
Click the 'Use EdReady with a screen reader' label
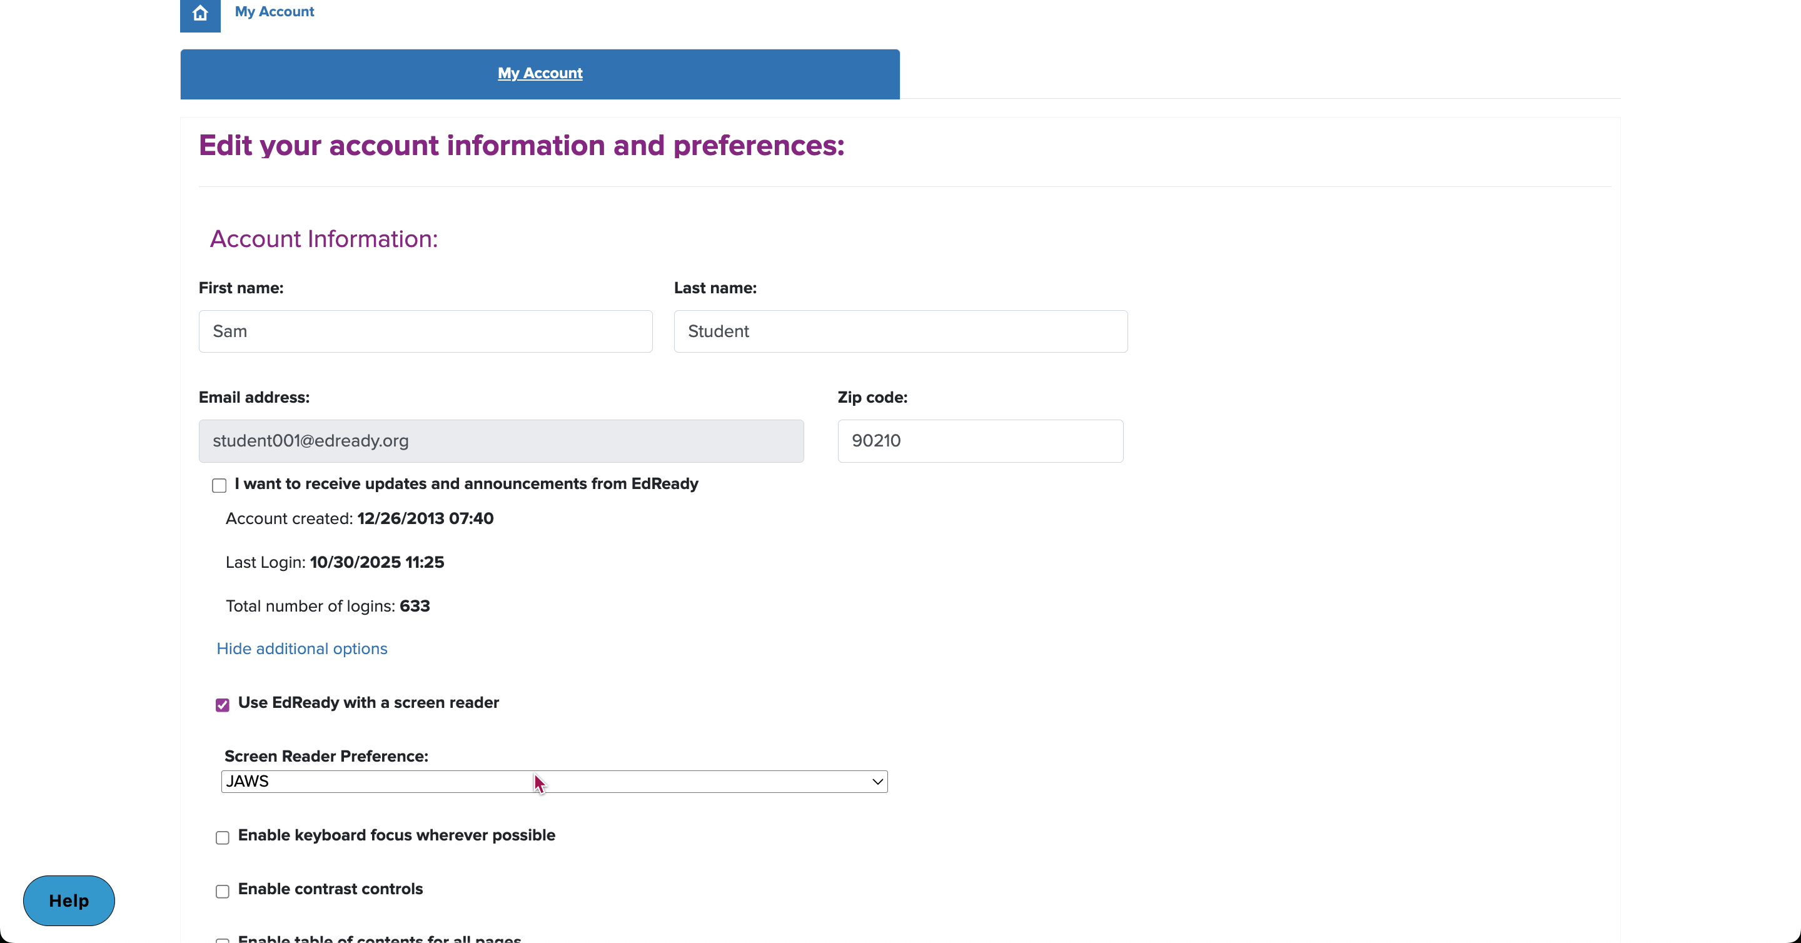(368, 702)
